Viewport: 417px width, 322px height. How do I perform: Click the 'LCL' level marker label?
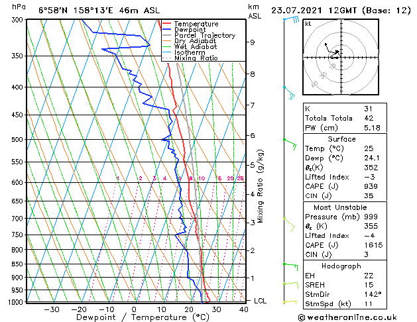pyautogui.click(x=260, y=301)
